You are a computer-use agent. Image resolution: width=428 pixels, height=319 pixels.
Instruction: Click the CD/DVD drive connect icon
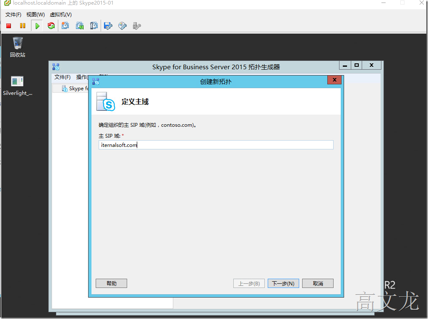point(122,26)
